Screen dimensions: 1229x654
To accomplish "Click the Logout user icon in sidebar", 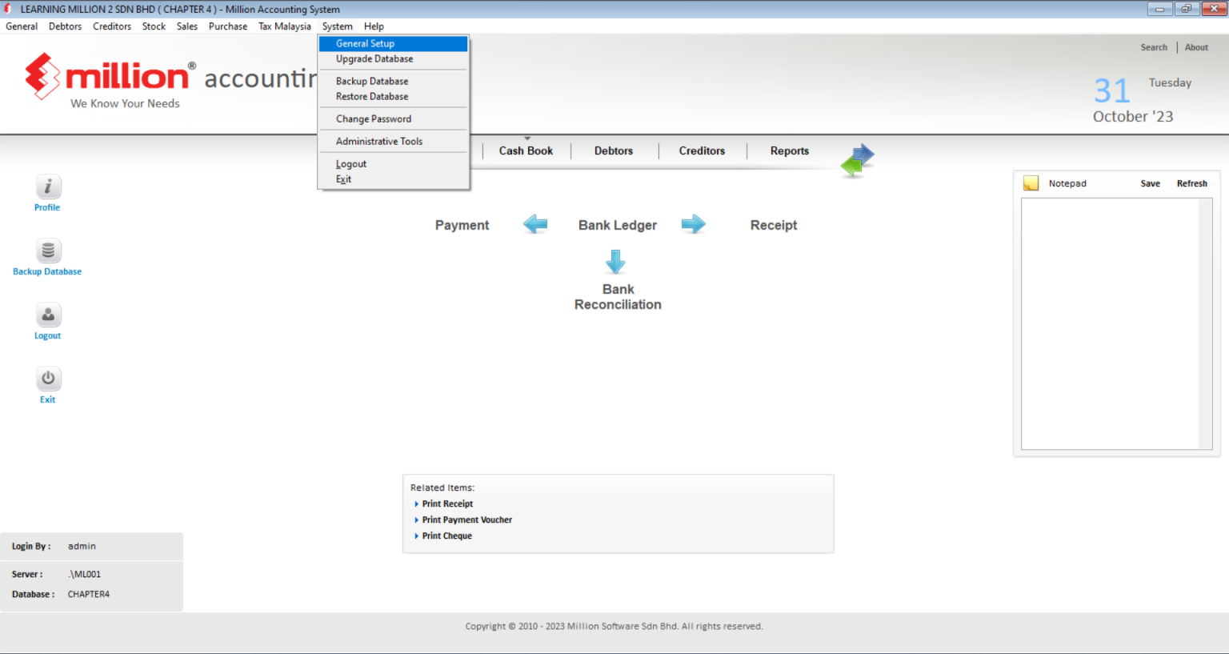I will tap(48, 315).
